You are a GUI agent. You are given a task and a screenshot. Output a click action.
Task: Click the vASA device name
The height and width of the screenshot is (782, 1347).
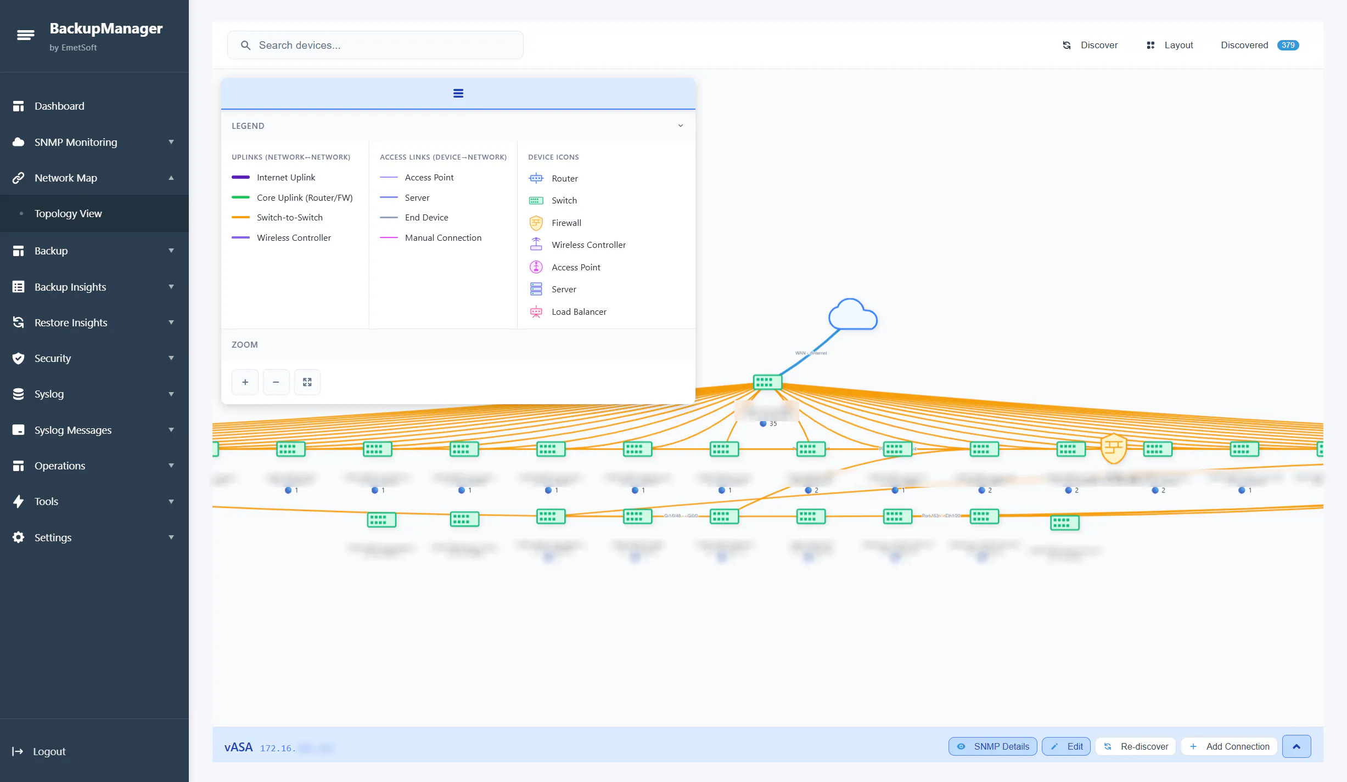pos(238,747)
